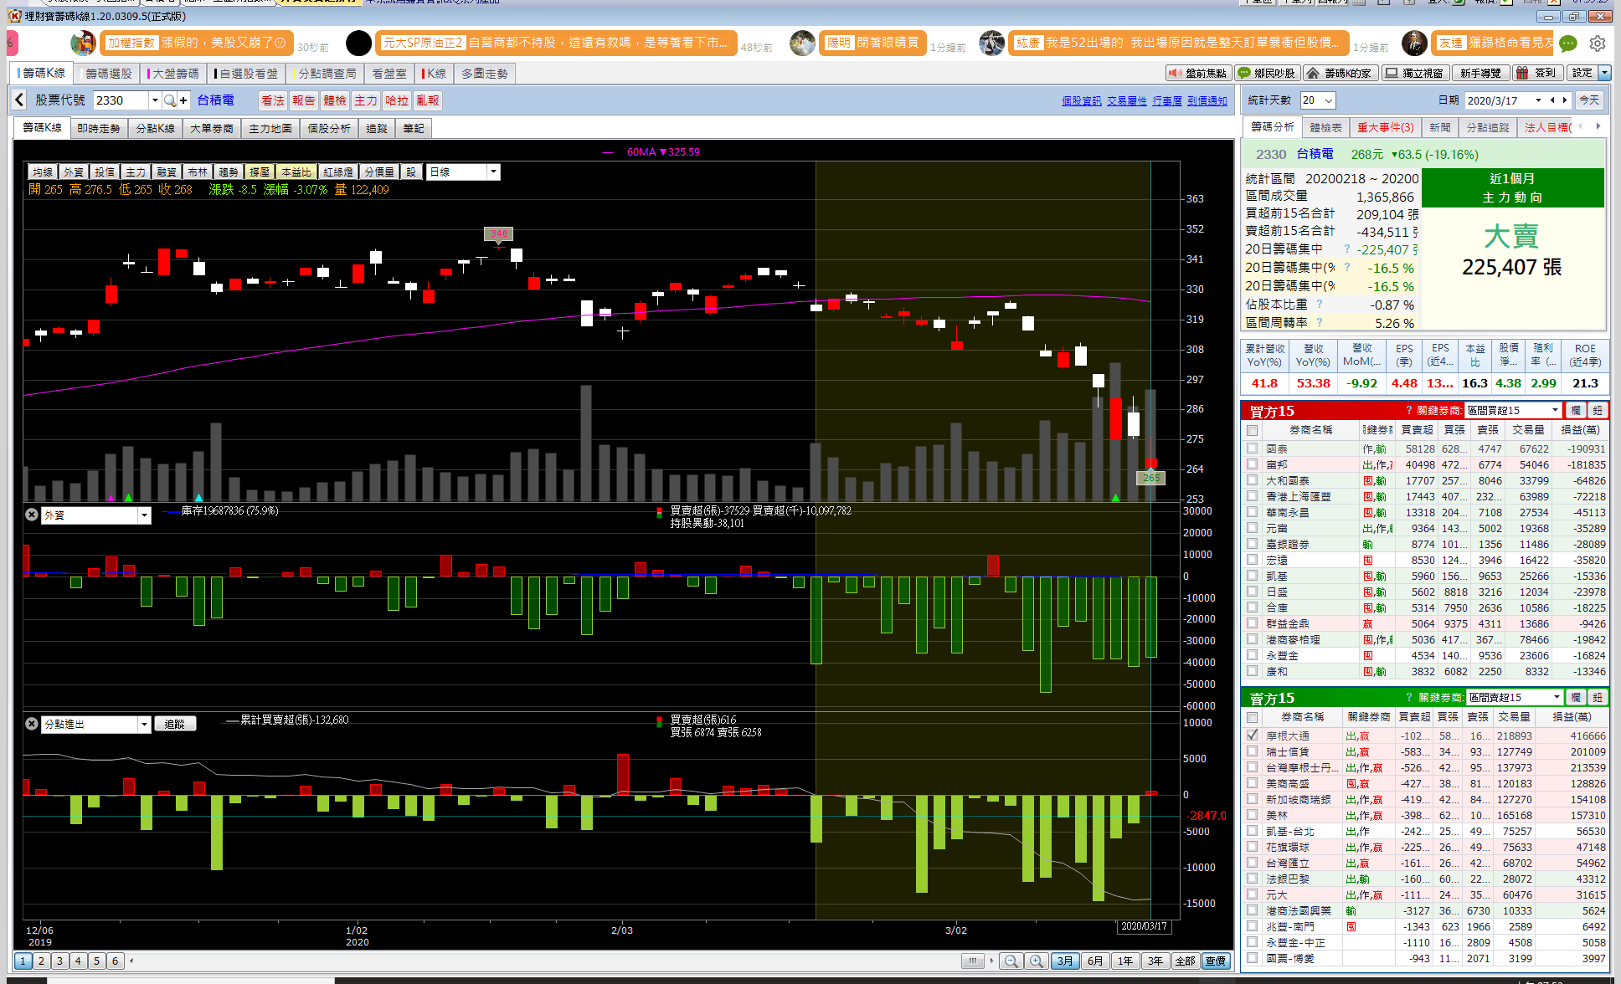The image size is (1621, 984).
Task: Select the 6月 range button
Action: pos(1095,961)
